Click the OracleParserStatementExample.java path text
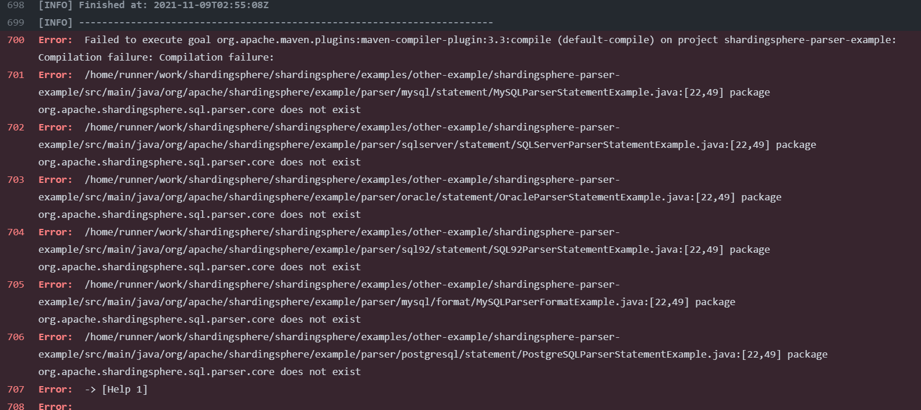This screenshot has height=410, width=921. click(x=387, y=197)
